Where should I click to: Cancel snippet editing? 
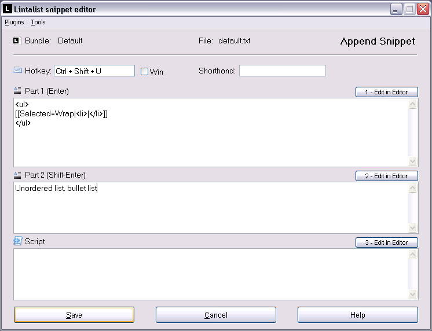pyautogui.click(x=216, y=315)
